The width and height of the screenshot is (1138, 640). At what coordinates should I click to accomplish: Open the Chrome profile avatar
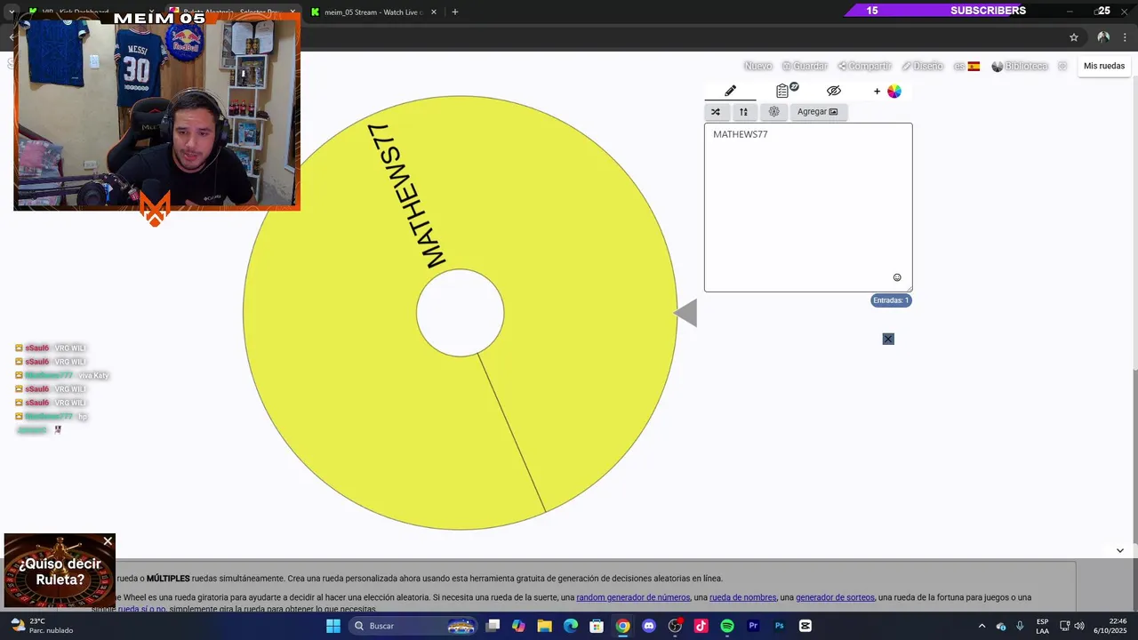(x=1103, y=37)
